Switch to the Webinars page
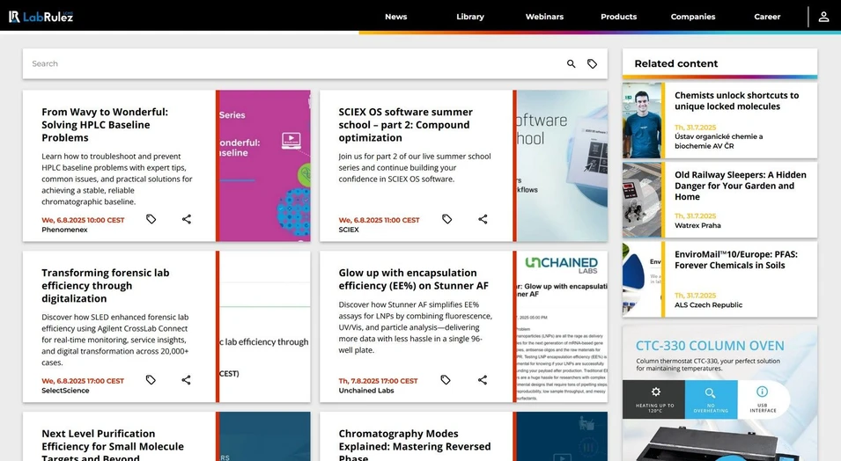This screenshot has width=841, height=461. coord(544,17)
